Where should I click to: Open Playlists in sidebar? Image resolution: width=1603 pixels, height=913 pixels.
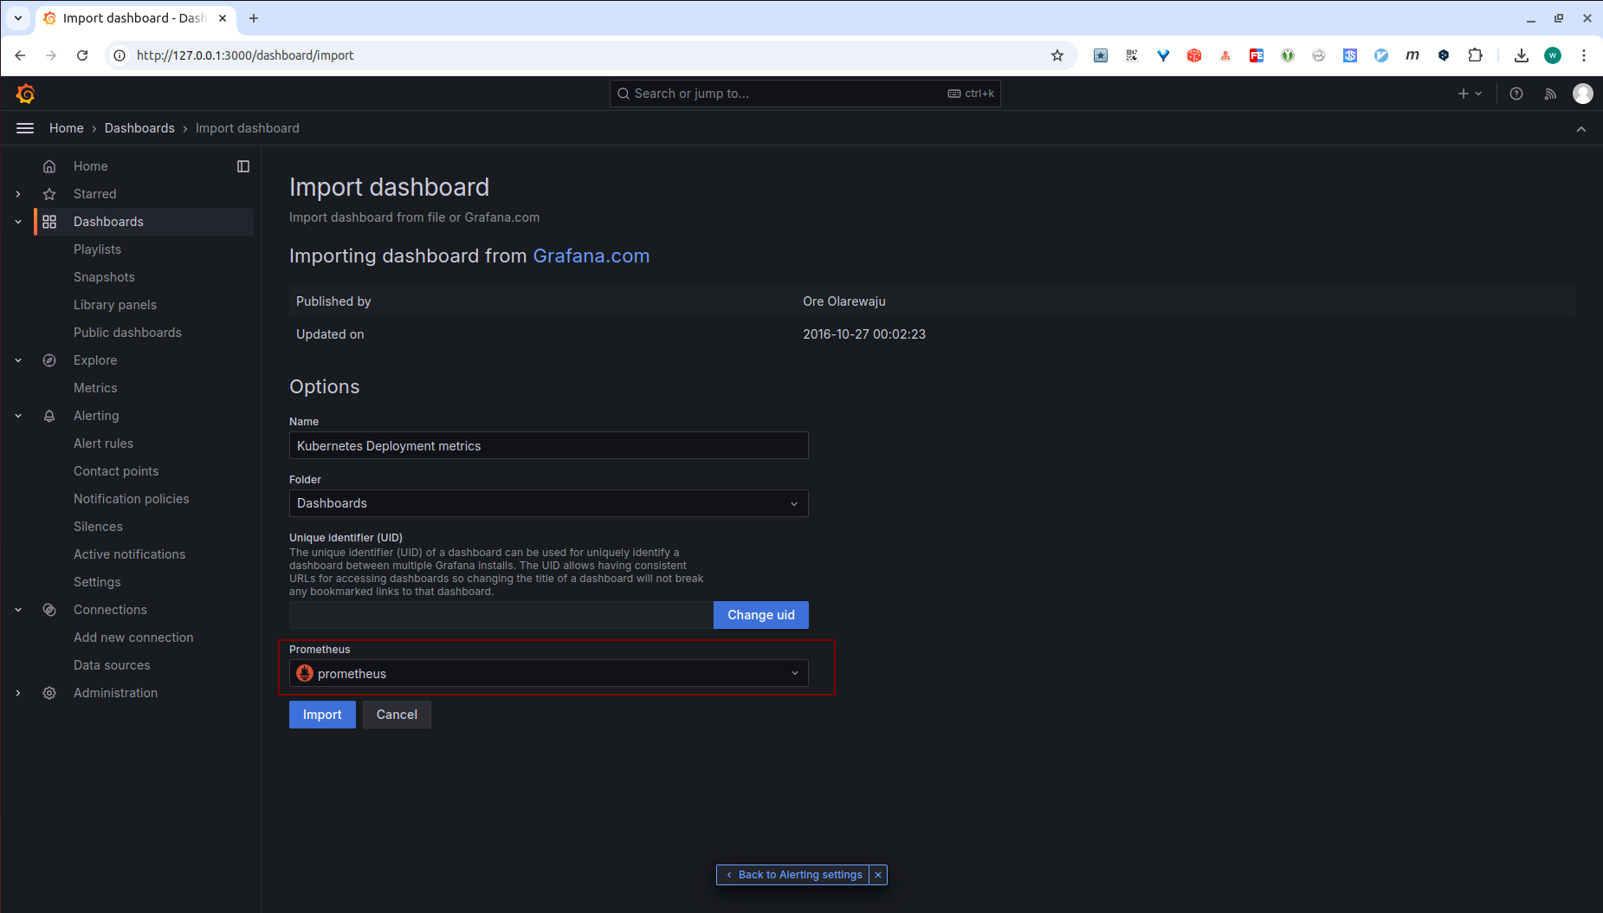[x=97, y=249]
